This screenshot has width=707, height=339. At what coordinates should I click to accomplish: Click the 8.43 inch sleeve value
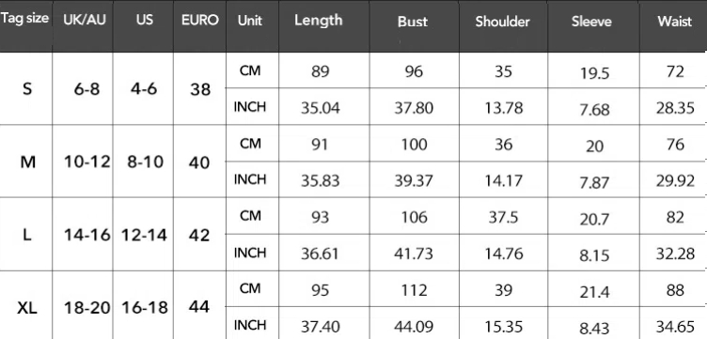click(x=594, y=328)
